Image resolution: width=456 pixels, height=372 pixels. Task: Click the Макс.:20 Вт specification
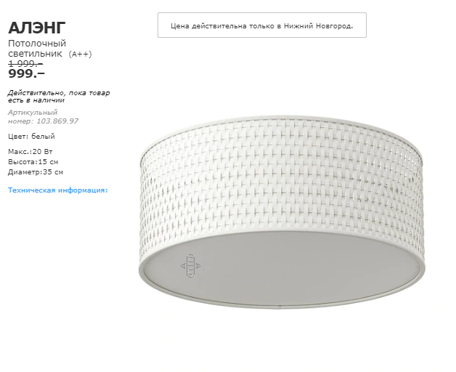(30, 152)
